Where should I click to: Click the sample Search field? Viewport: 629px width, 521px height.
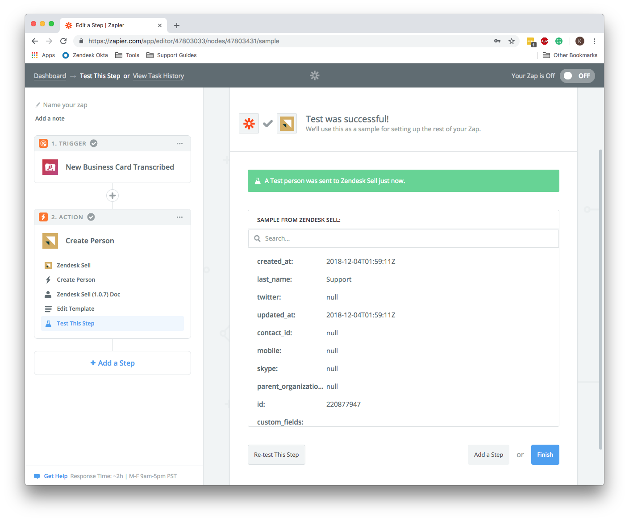point(404,238)
